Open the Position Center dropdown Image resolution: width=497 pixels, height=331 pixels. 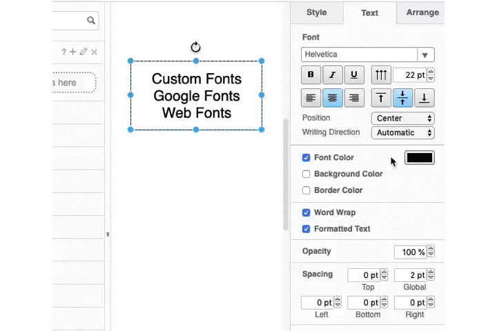pyautogui.click(x=403, y=119)
